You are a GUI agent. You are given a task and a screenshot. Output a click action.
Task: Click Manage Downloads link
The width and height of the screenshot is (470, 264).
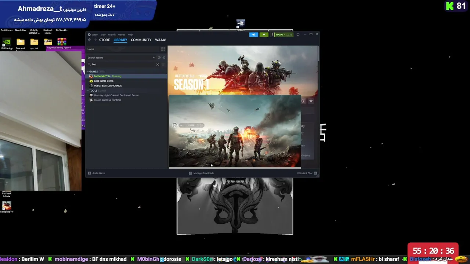(203, 173)
